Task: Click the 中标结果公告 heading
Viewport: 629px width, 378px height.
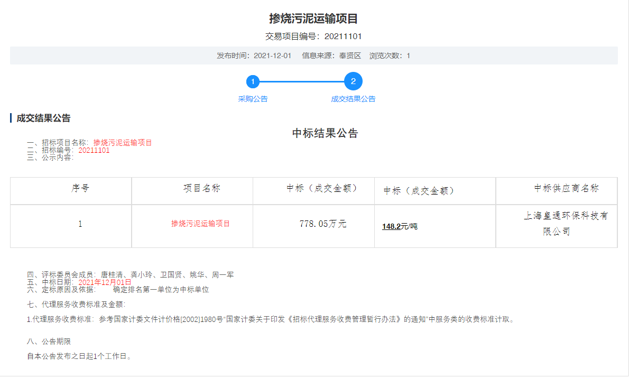Action: pos(325,133)
